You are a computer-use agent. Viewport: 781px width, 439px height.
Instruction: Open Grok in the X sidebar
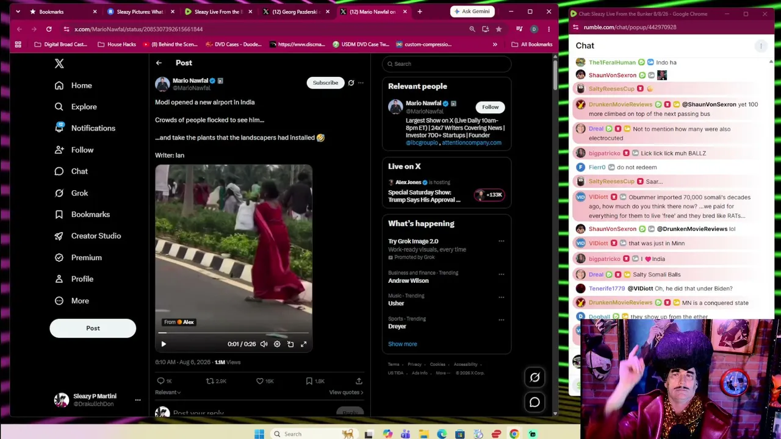[71, 193]
